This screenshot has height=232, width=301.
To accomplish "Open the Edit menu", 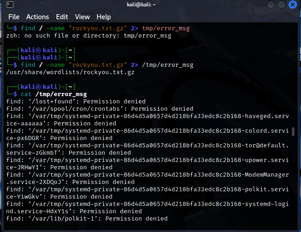I will click(62, 17).
